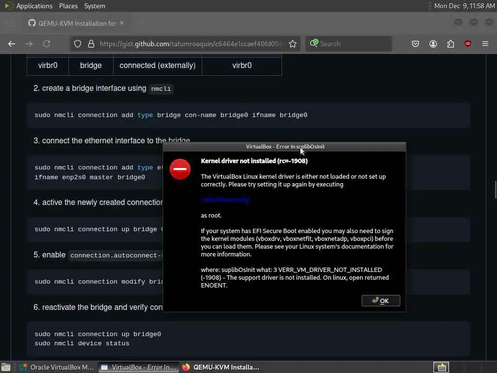Click the 'add type bridge con-name' command

click(x=171, y=115)
